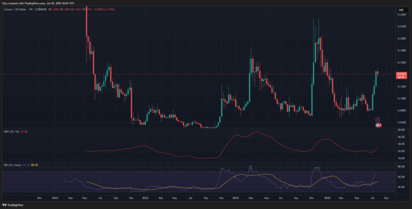
Task: Click the 0.0800 price axis label
Action: point(402,110)
